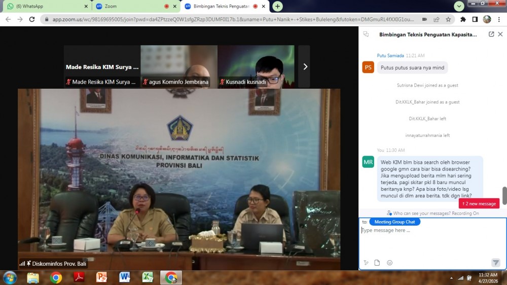Viewport: 507px width, 285px height.
Task: Switch to the Zoom browser tab
Action: pos(132,7)
